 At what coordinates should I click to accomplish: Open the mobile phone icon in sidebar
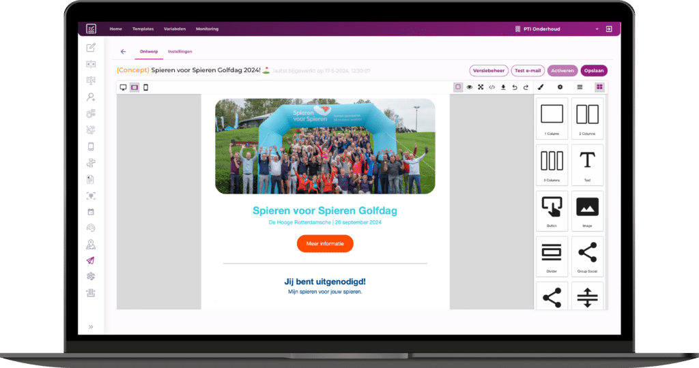pyautogui.click(x=91, y=147)
